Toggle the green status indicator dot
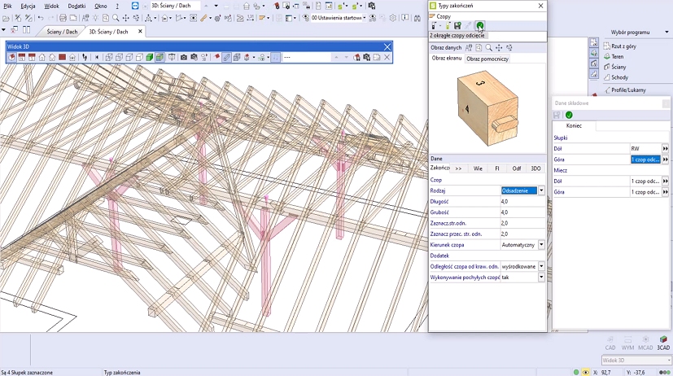Screen dimensions: 673x376 (x=576, y=372)
